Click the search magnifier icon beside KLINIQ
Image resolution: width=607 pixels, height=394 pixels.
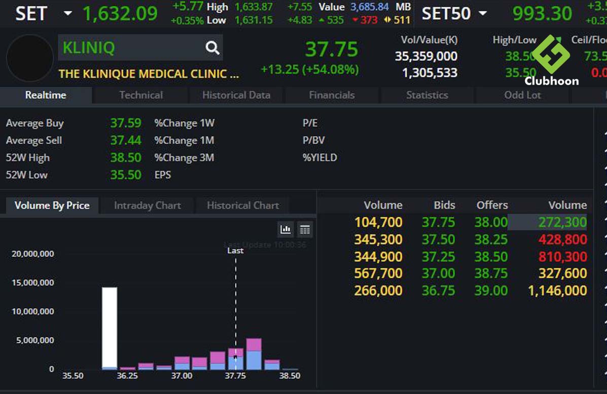(x=212, y=48)
